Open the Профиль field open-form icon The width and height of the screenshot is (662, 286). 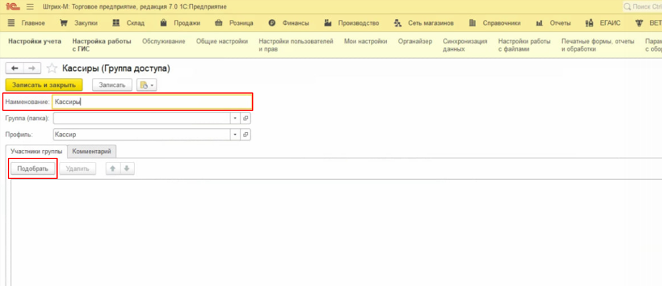tap(245, 134)
